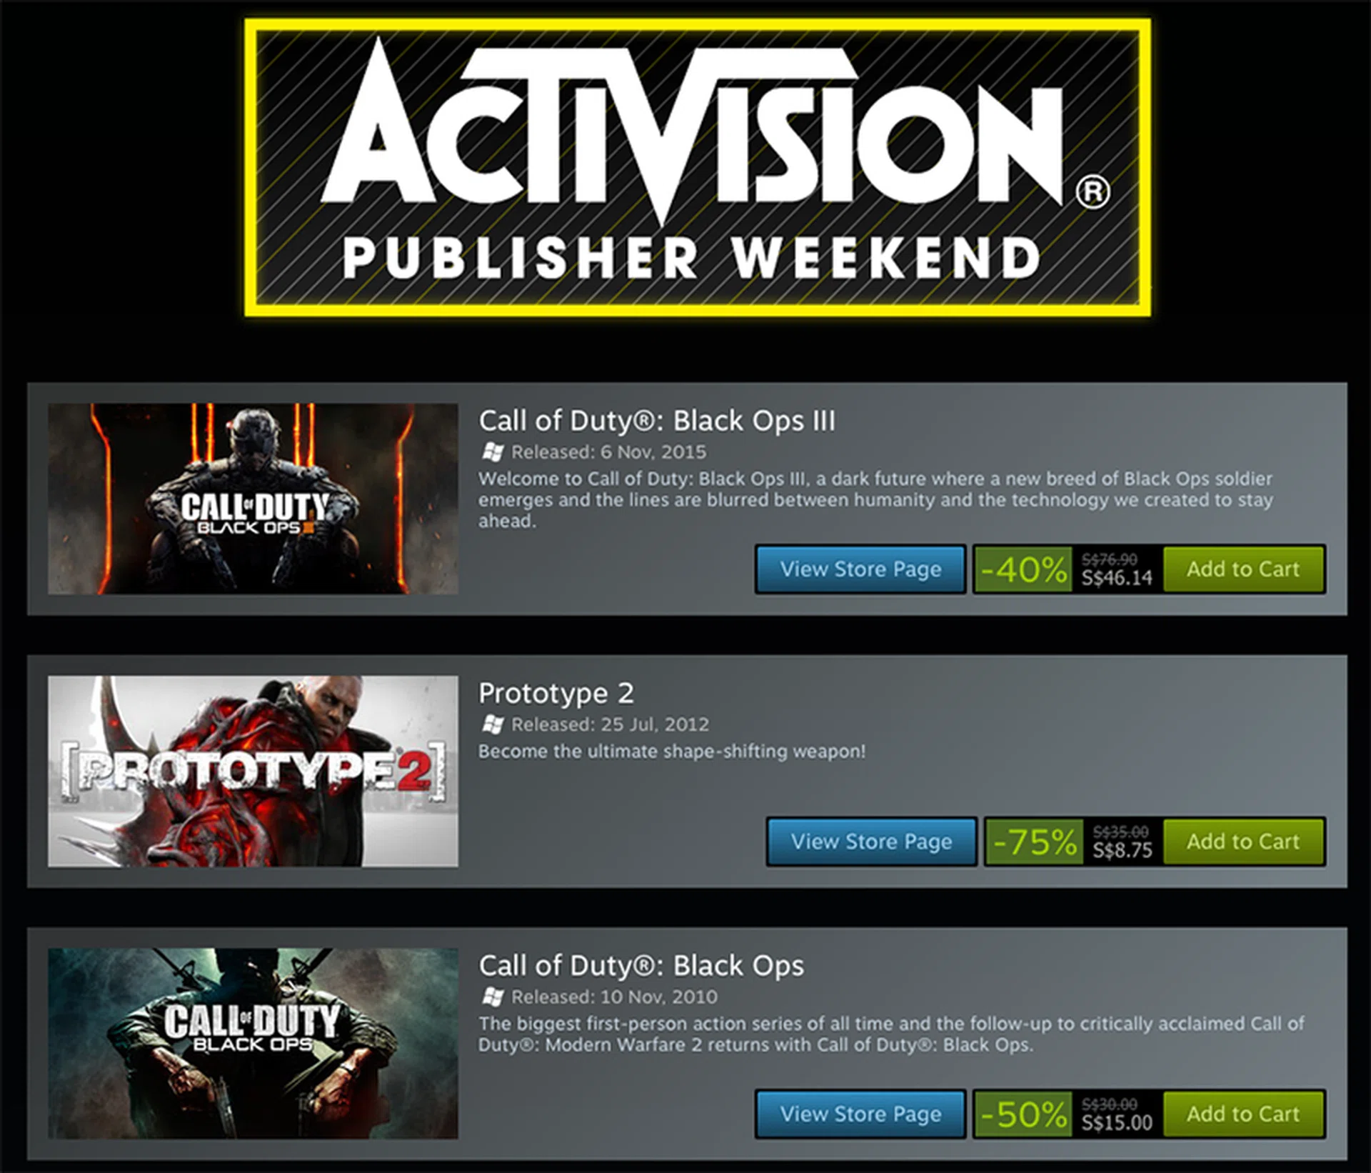Add Prototype 2 to cart
The image size is (1371, 1173).
1243,842
